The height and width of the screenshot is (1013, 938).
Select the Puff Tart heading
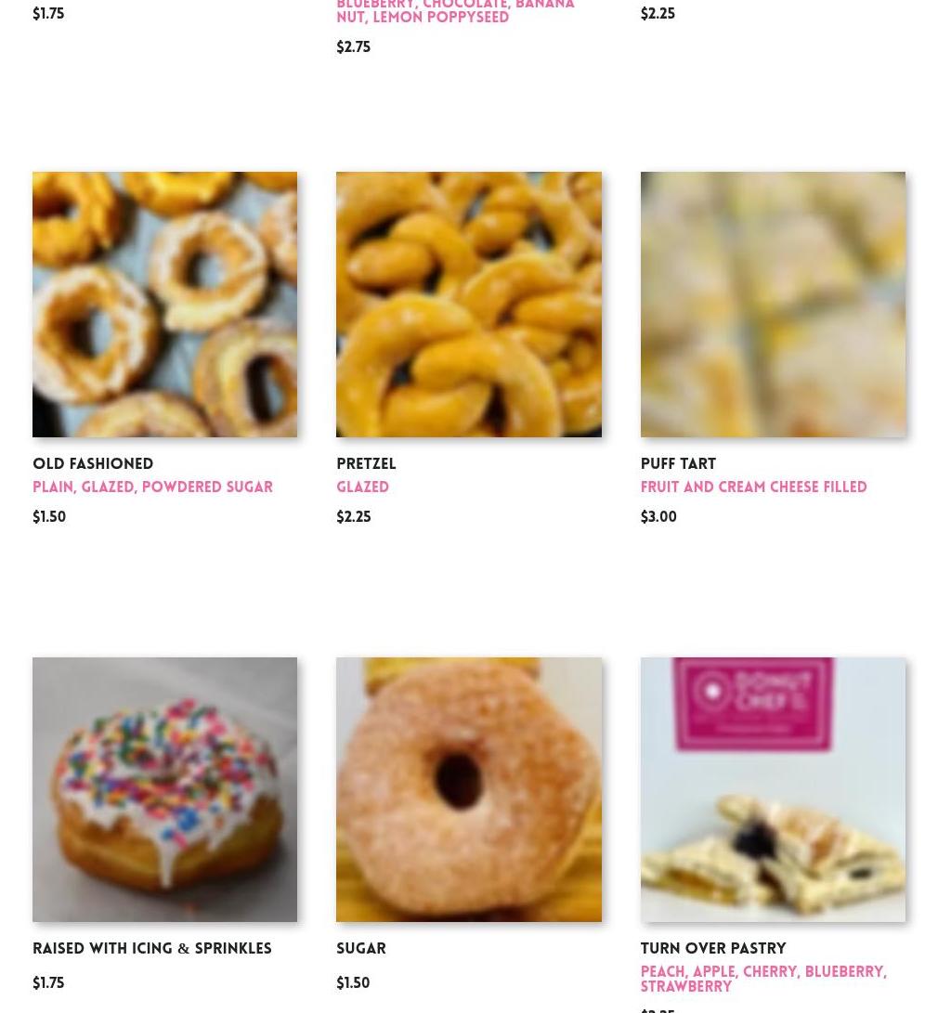(678, 464)
